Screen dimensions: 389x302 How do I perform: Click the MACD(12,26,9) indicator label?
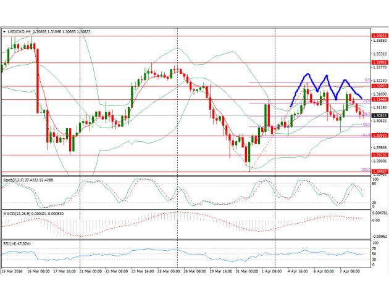point(17,213)
